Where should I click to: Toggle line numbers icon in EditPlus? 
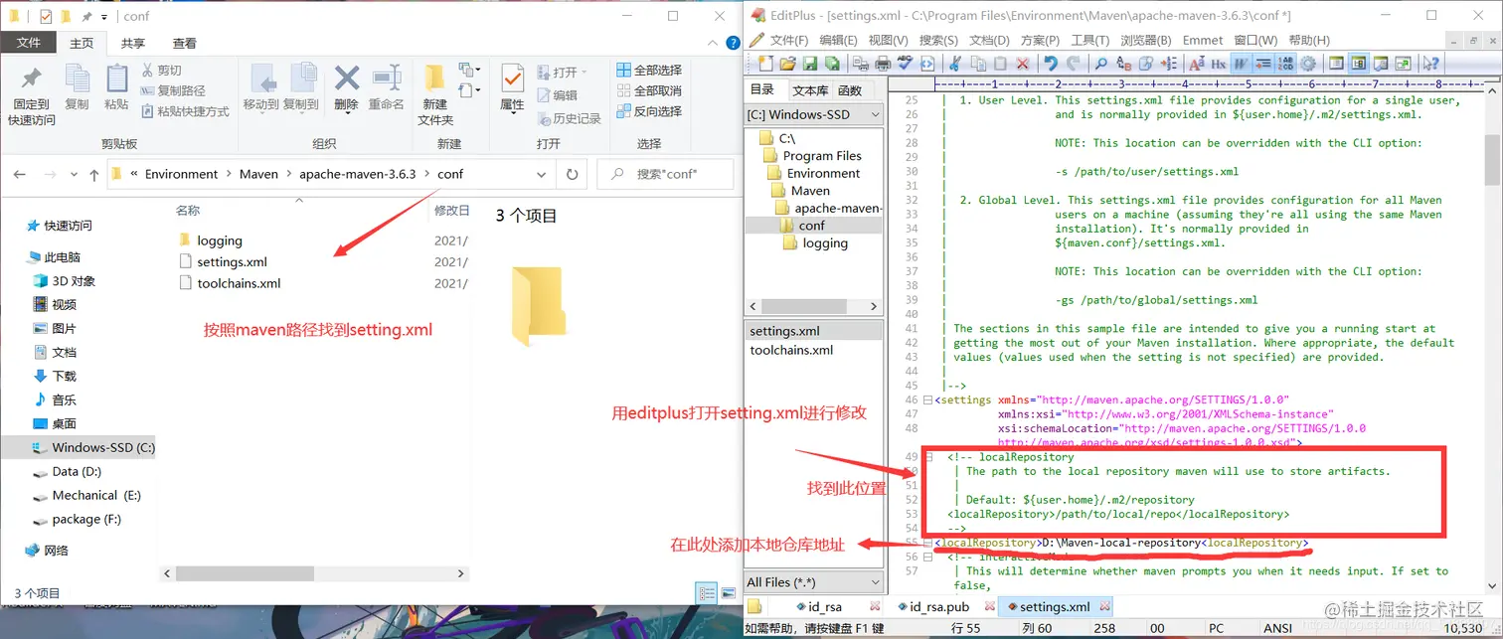point(1285,63)
